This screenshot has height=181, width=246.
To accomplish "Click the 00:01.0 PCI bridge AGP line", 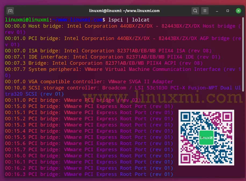I will [123, 38].
